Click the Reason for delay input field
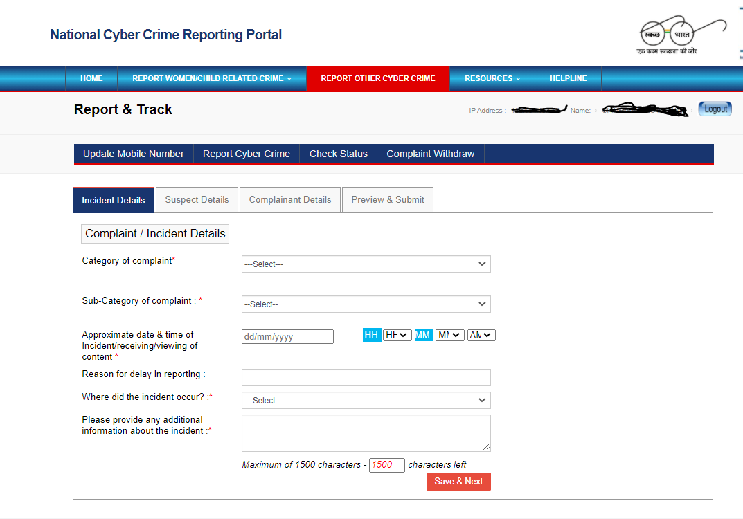Viewport: 743px width, 519px height. (366, 377)
